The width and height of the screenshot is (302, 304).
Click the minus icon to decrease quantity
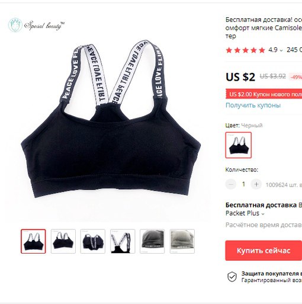click(231, 184)
